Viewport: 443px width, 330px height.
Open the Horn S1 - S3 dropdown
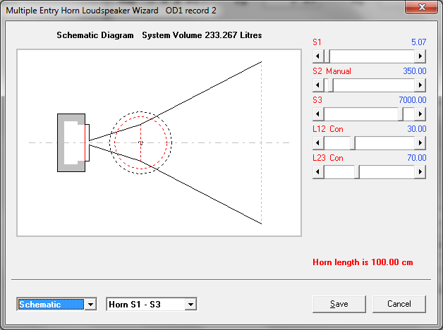(x=190, y=305)
